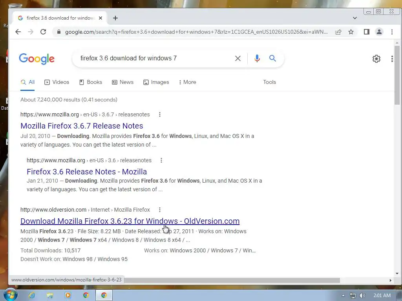Open the Chrome three-dot menu
This screenshot has height=301, width=402.
[392, 32]
